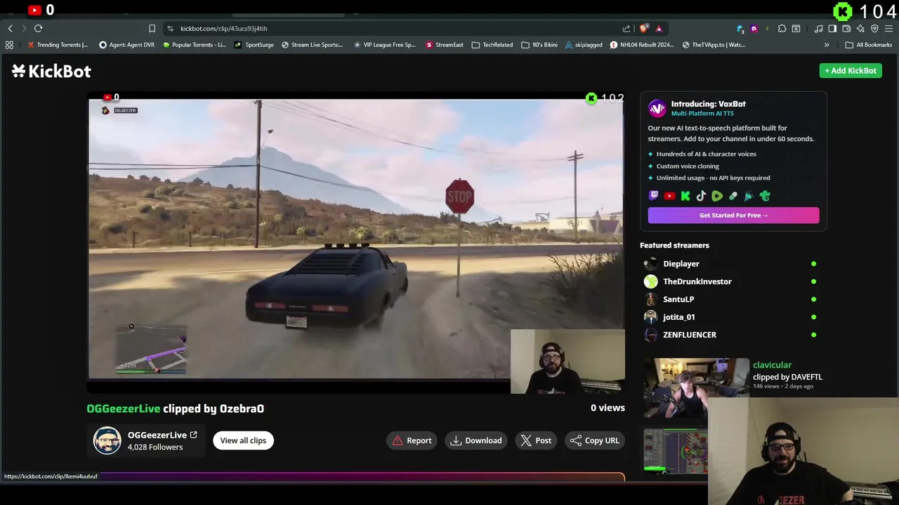
Task: Open the apps grid icon in the bookmarks bar
Action: pos(9,45)
